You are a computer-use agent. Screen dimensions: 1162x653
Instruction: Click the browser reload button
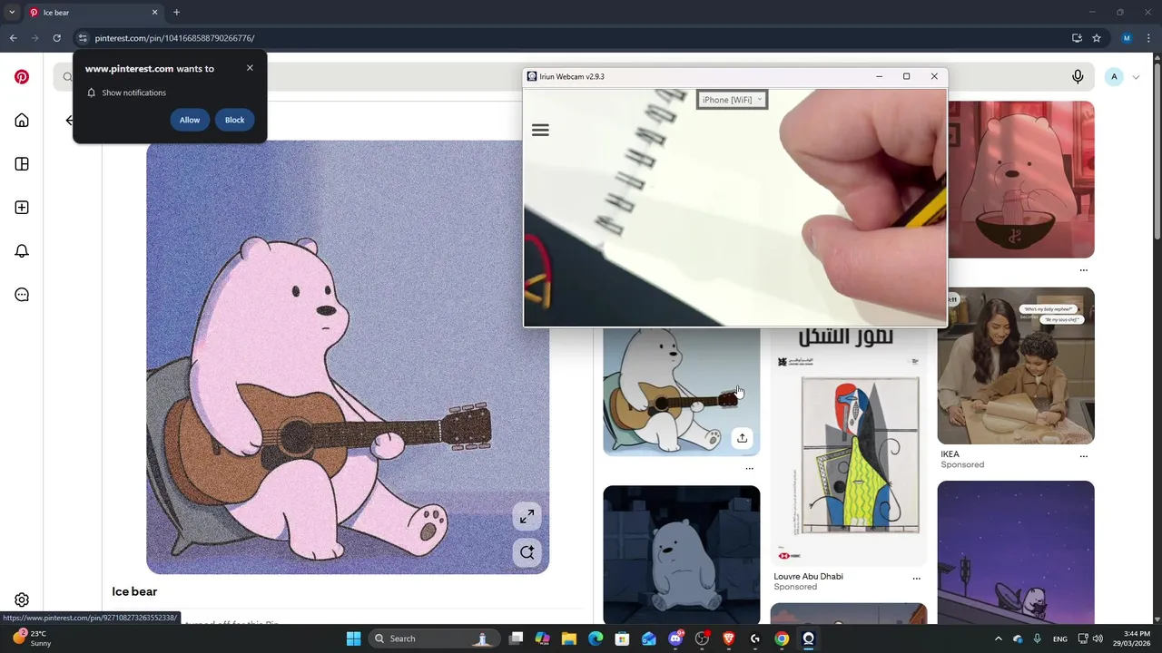click(56, 38)
